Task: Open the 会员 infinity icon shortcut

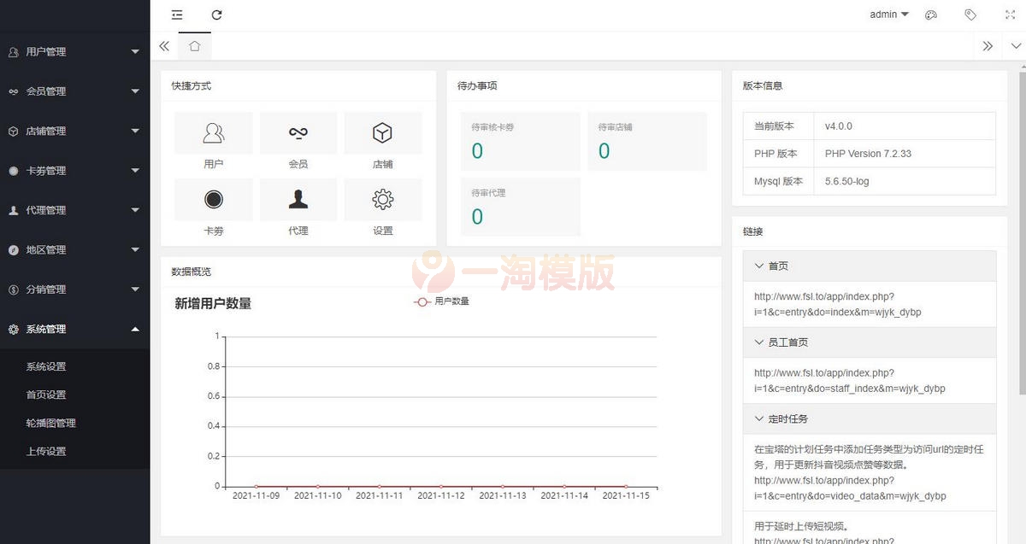Action: (x=298, y=132)
